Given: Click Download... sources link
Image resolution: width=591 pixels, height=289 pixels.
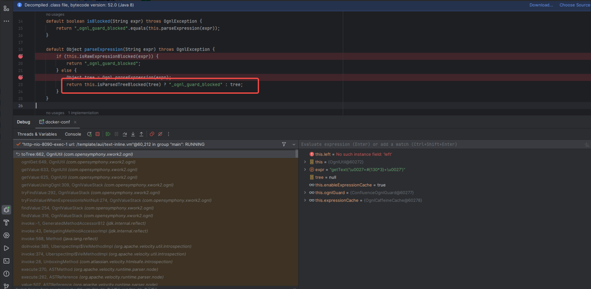Looking at the screenshot, I should click(541, 5).
